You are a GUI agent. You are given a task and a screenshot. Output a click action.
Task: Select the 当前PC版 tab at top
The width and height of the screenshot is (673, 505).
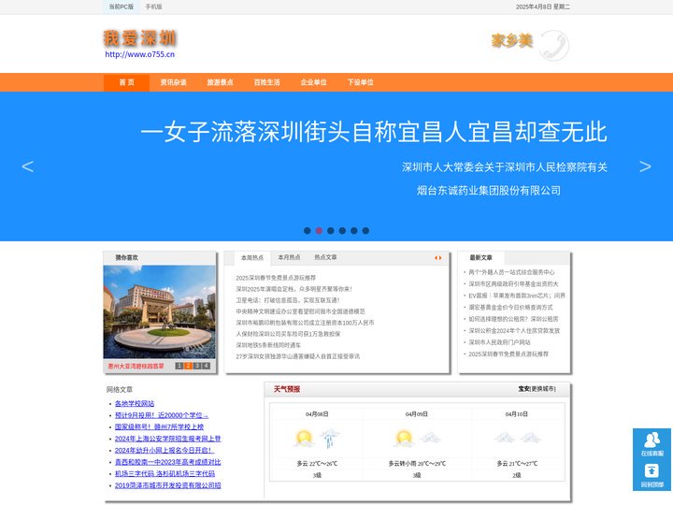pos(121,7)
